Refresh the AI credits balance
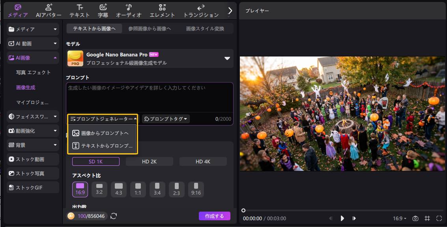 tap(114, 216)
